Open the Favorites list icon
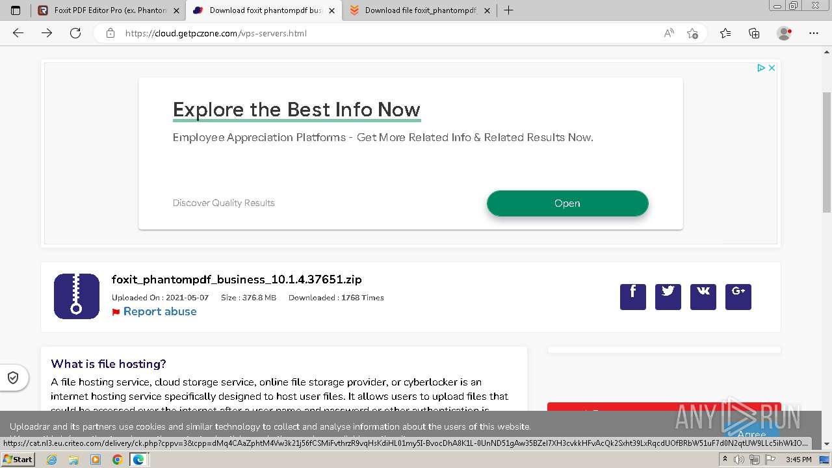The image size is (832, 468). [x=725, y=33]
